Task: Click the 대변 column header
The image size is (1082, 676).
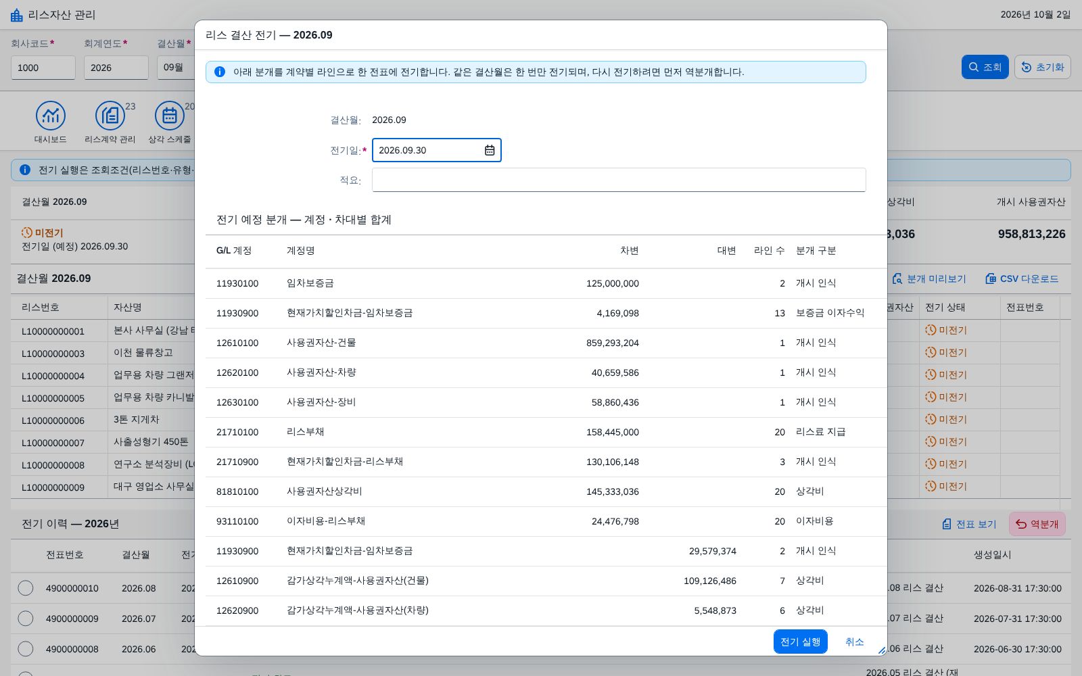Action: pyautogui.click(x=726, y=251)
